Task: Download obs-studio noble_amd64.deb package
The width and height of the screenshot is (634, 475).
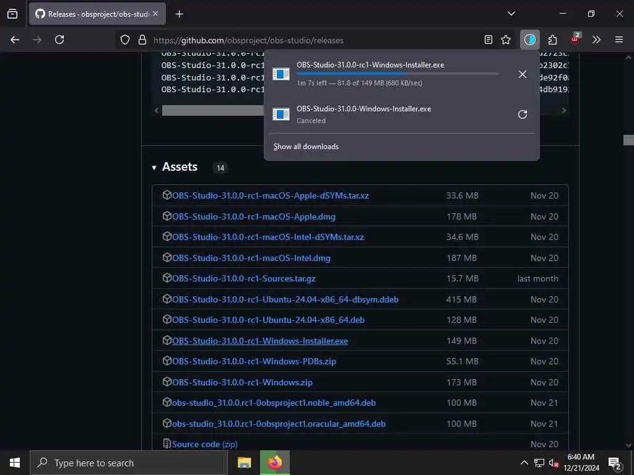Action: (274, 403)
